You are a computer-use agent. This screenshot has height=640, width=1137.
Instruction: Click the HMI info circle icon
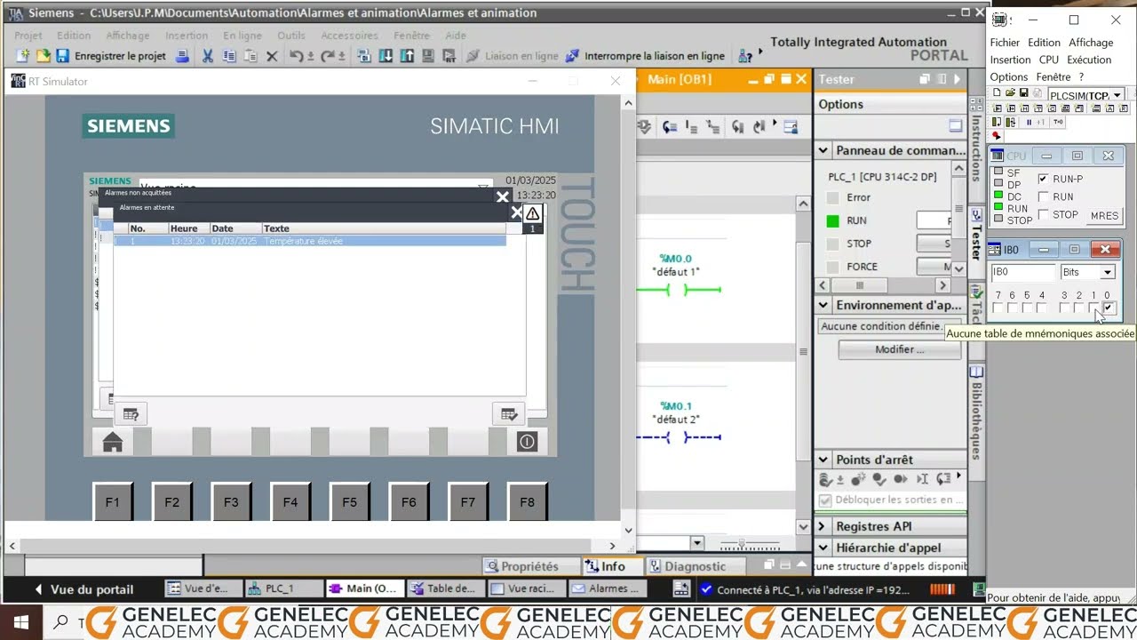point(527,442)
